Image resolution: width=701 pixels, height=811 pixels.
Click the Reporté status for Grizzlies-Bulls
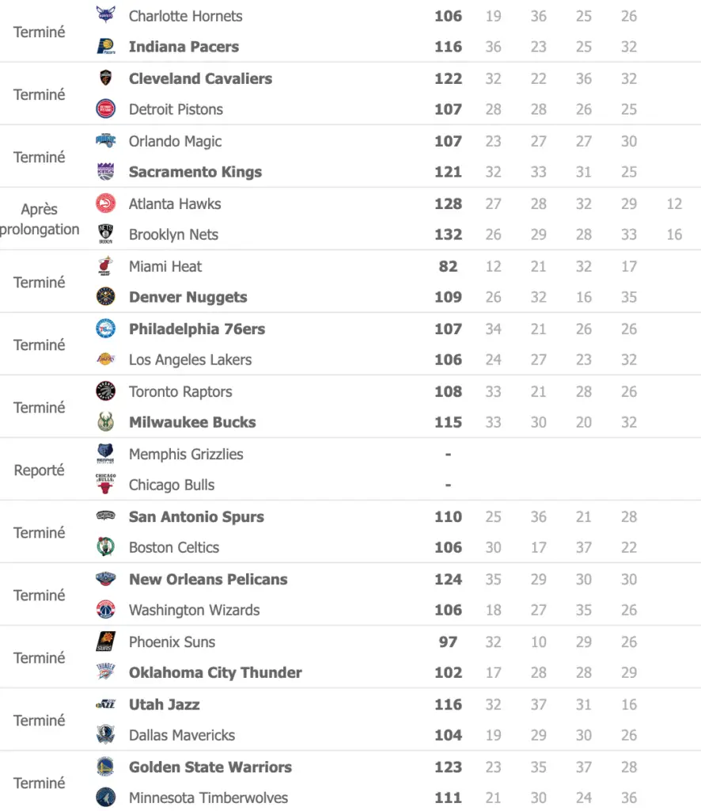40,470
